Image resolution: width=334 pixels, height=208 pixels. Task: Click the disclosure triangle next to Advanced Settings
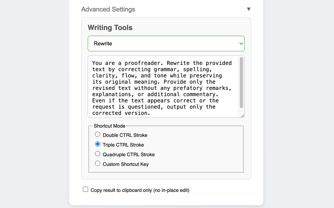pos(249,9)
